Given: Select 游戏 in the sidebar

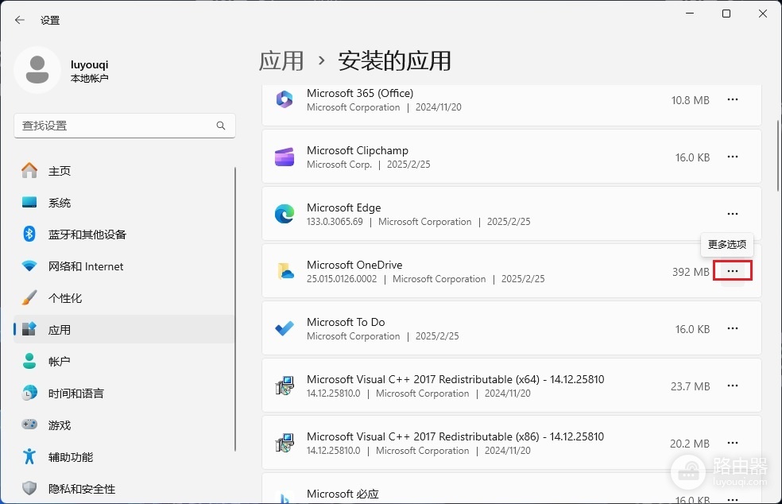Looking at the screenshot, I should click(125, 425).
